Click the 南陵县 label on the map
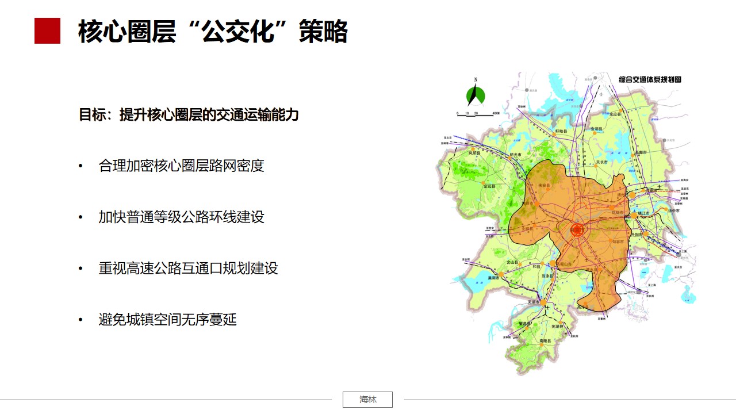 (x=545, y=341)
